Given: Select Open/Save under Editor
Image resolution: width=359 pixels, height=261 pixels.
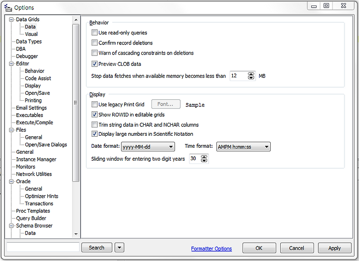Looking at the screenshot, I should tap(37, 93).
